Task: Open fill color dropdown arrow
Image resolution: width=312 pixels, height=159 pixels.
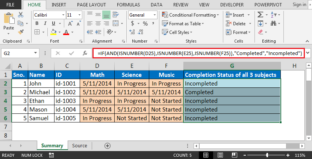Action: pos(59,32)
